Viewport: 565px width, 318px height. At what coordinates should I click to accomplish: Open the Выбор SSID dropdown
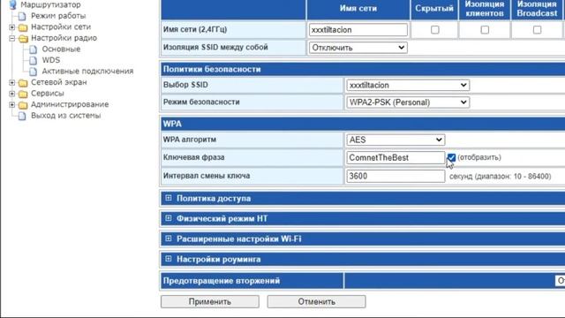tap(408, 85)
